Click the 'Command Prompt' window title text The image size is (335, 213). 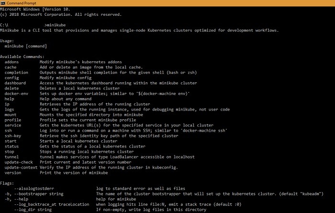pyautogui.click(x=22, y=3)
